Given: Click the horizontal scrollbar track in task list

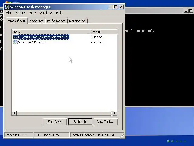Looking at the screenshot, I should click(64, 113).
